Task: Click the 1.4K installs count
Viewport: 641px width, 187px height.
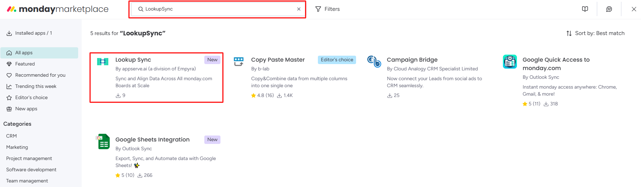Action: pyautogui.click(x=285, y=96)
